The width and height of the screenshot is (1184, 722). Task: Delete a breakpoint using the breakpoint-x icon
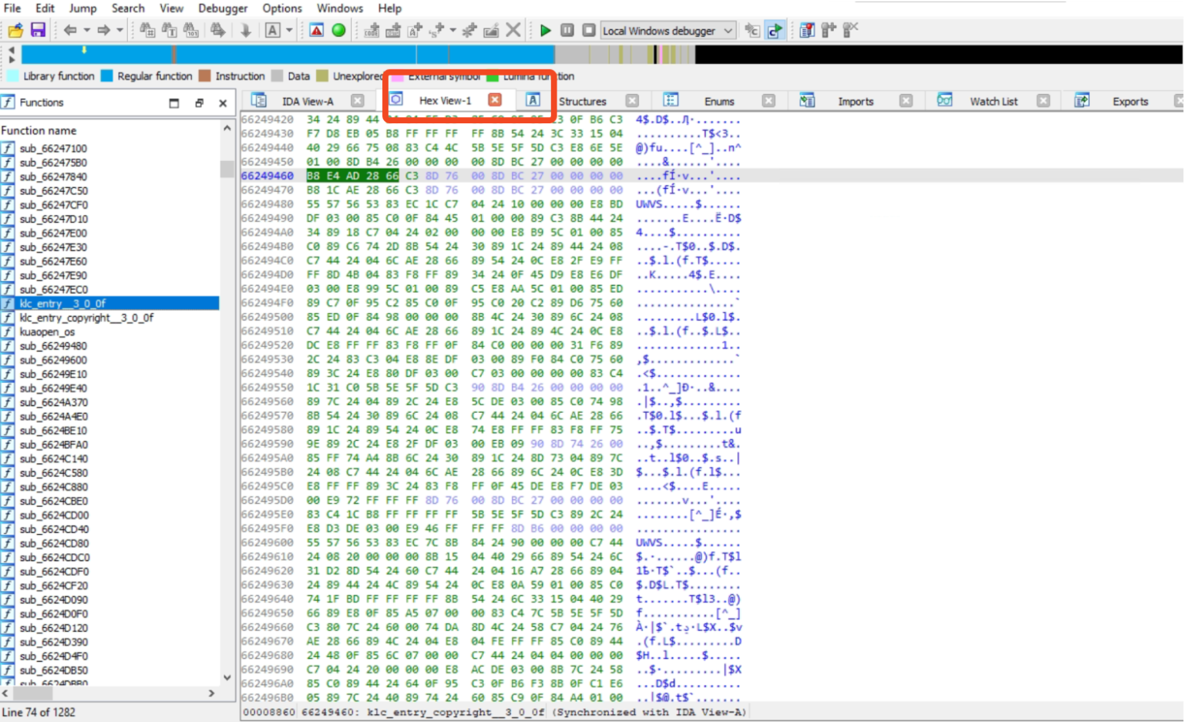pos(851,30)
